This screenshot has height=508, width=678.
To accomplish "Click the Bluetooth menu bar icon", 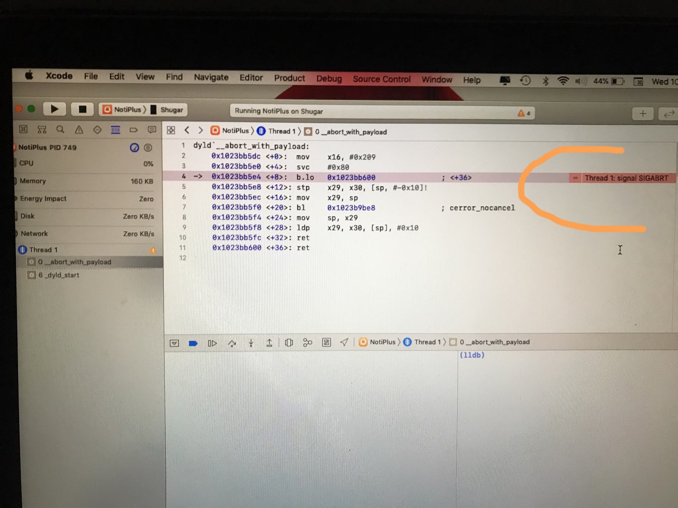I will [545, 81].
